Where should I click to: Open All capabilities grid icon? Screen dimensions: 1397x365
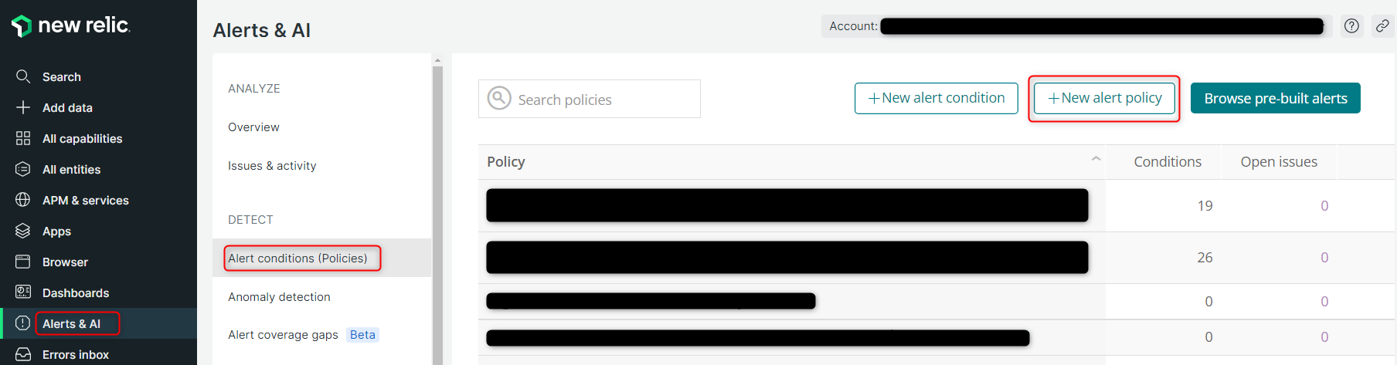tap(23, 138)
